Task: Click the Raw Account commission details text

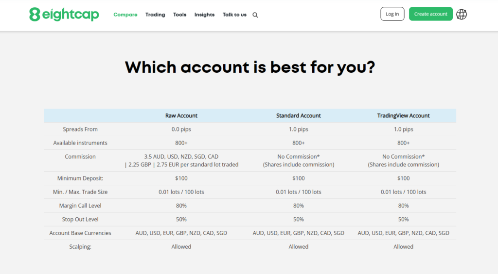Action: pos(181,161)
